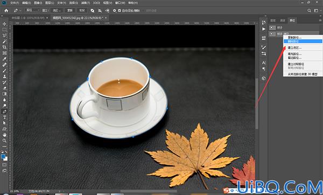The image size is (323, 195).
Task: Choose 复制路径... in the context menu
Action: (x=303, y=38)
